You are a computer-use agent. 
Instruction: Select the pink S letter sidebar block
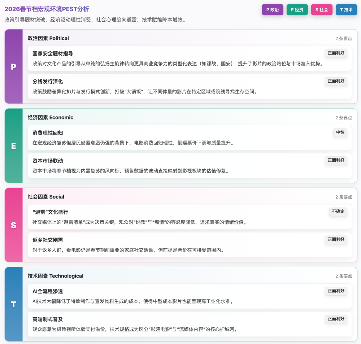pyautogui.click(x=14, y=225)
